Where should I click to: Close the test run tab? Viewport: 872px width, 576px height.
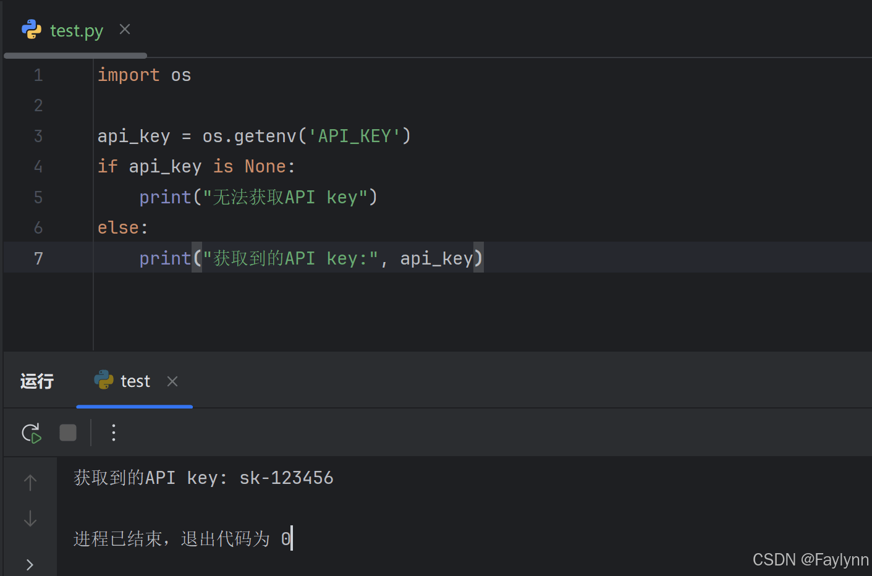[172, 381]
